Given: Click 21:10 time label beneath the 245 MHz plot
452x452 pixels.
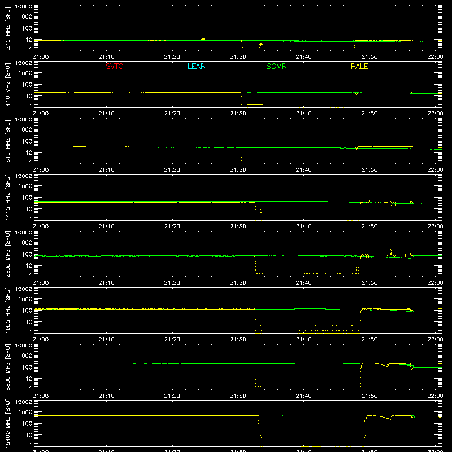Looking at the screenshot, I should pyautogui.click(x=106, y=57).
